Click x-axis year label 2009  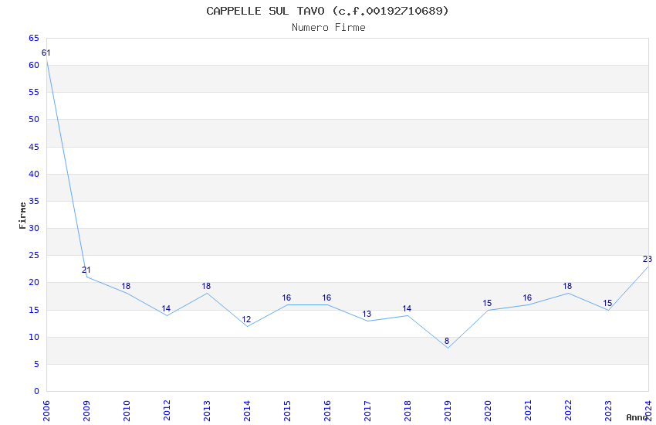[x=86, y=411]
